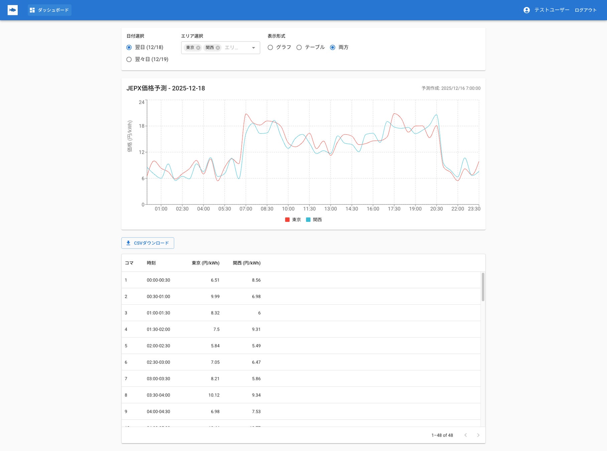607x451 pixels.
Task: Click the fish logo icon
Action: tap(13, 10)
